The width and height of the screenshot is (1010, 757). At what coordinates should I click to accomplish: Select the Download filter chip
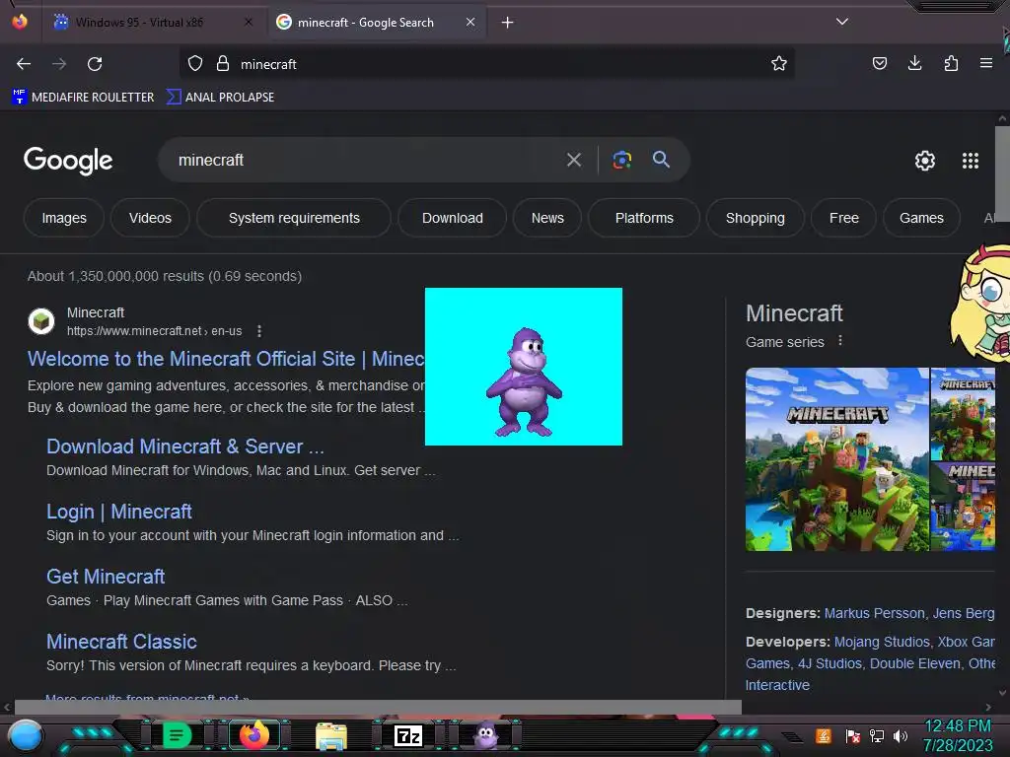point(452,218)
